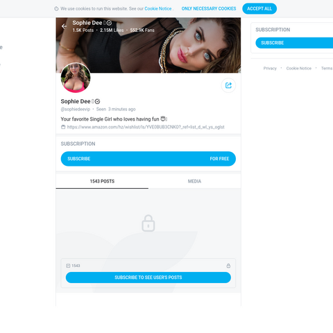
Task: Click the small lock icon beside 1543 count
Action: [x=228, y=266]
